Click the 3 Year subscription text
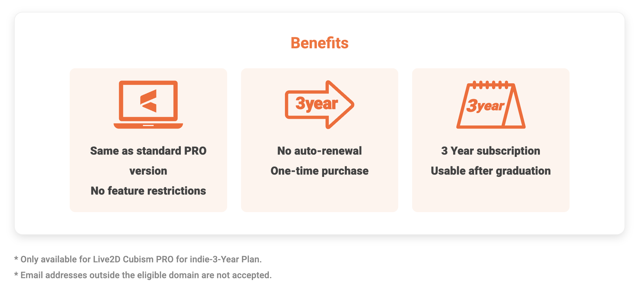Image resolution: width=639 pixels, height=294 pixels. click(491, 151)
